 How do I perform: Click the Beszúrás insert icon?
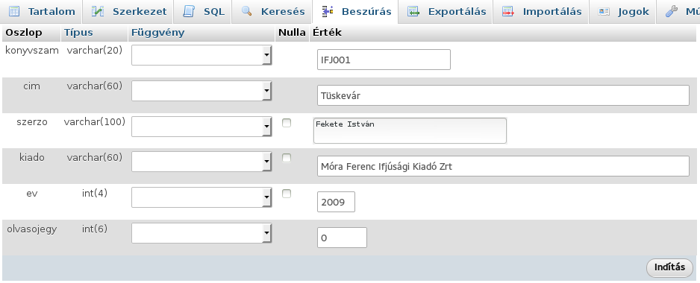coord(328,11)
